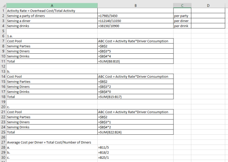Image resolution: width=228 pixels, height=162 pixels.
Task: Click 'Serving Diners' in row 9
Action: (x=52, y=51)
